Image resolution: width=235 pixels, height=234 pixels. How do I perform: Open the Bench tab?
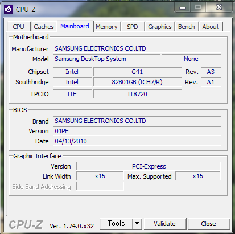coord(187,27)
